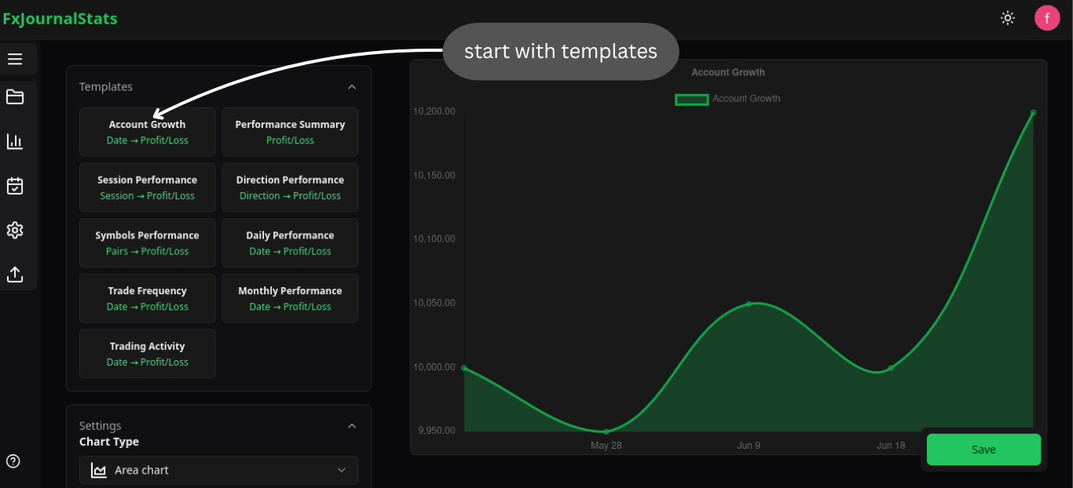Open the Chart Type dropdown

(218, 470)
